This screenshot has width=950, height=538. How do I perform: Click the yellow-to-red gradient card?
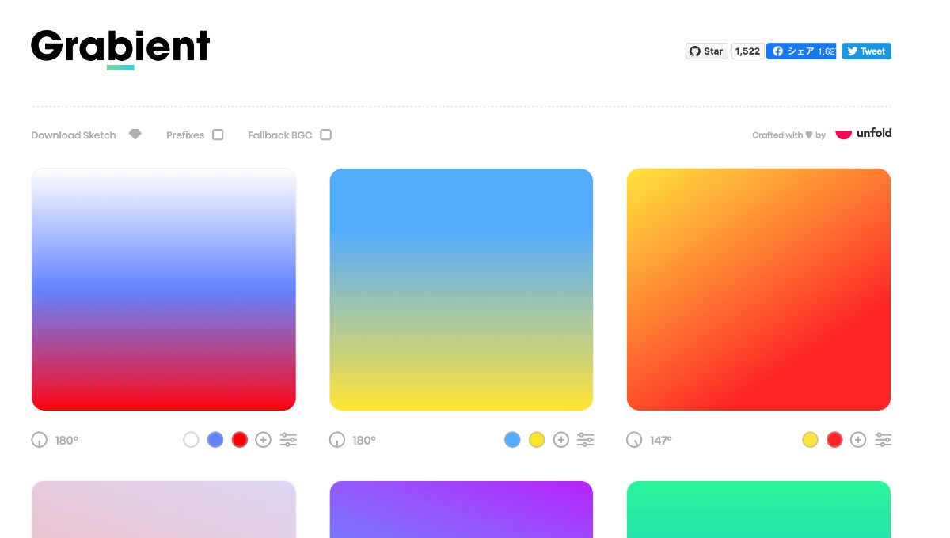point(758,290)
